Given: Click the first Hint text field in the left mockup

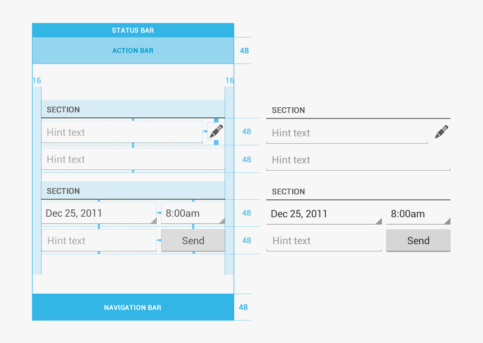Looking at the screenshot, I should coord(121,132).
